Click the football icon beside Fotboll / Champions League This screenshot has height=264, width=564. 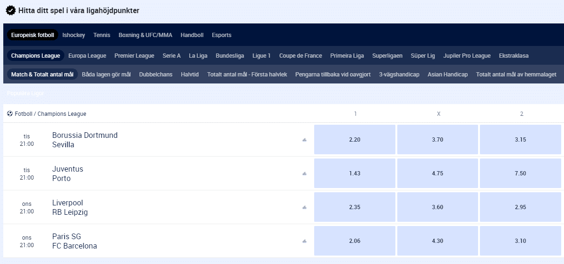click(x=10, y=114)
